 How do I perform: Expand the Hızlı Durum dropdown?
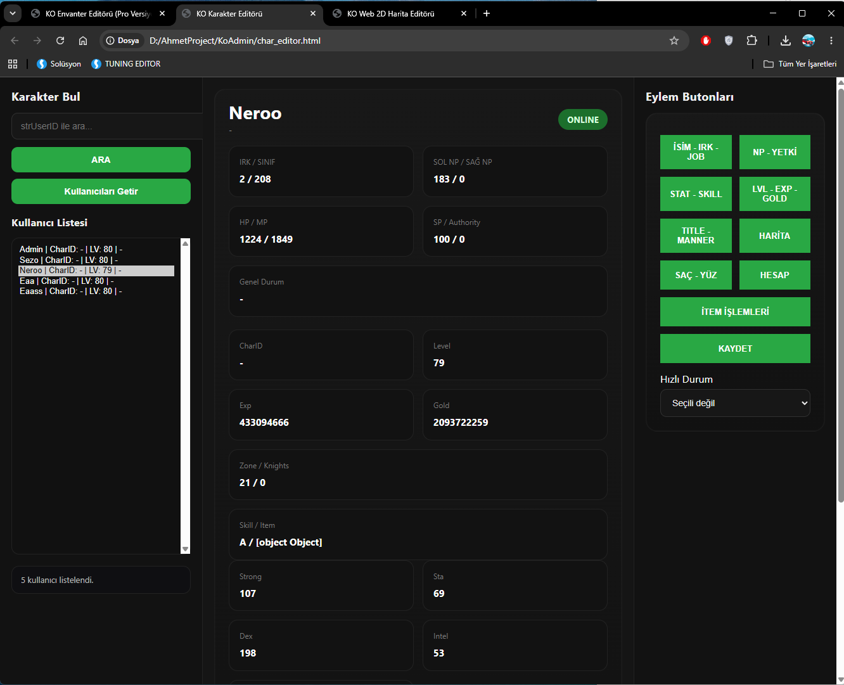(x=735, y=403)
